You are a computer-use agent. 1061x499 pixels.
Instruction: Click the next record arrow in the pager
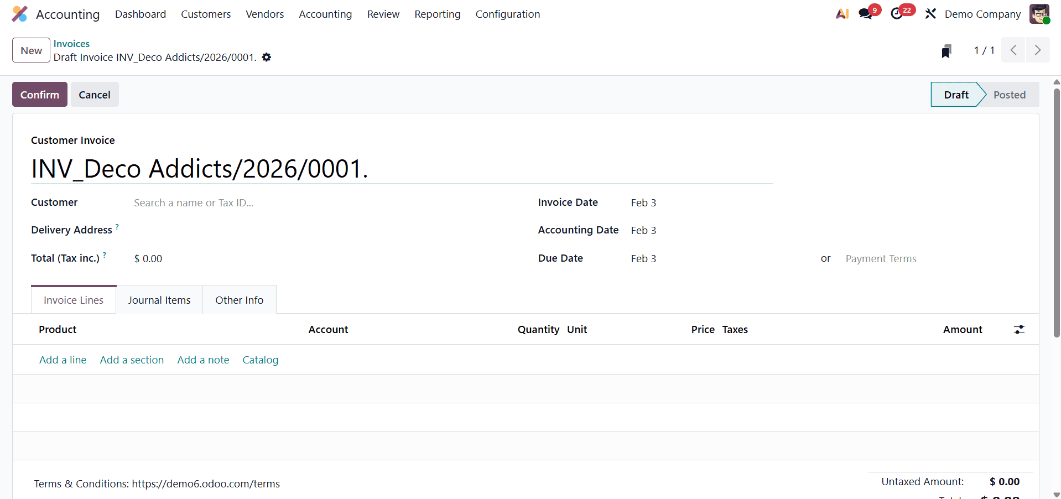[x=1038, y=50]
